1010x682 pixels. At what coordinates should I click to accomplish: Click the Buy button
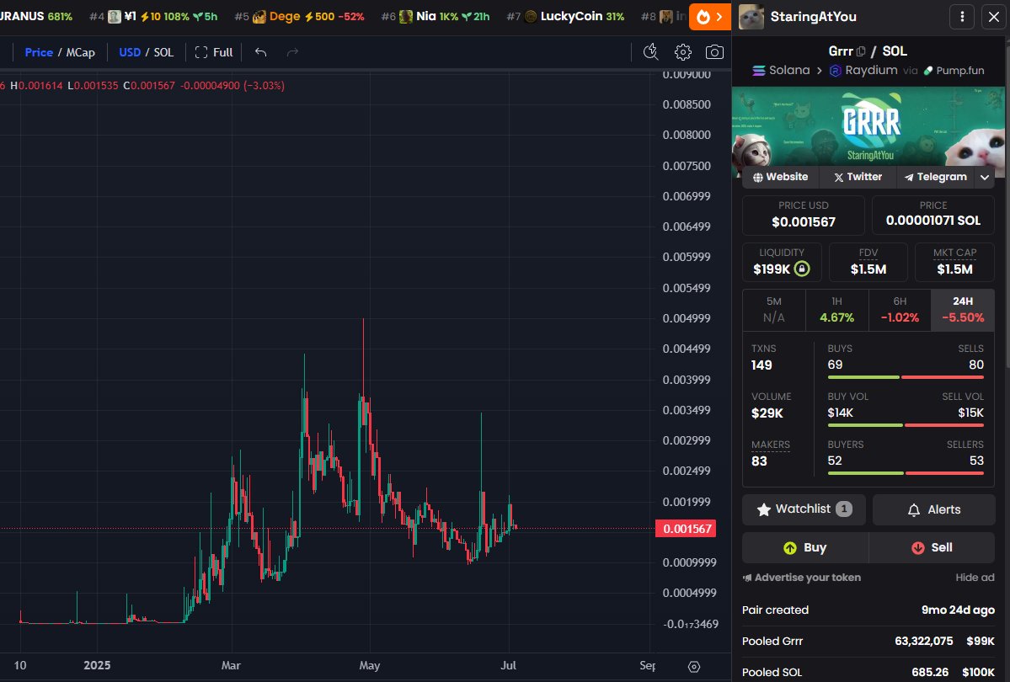(805, 547)
